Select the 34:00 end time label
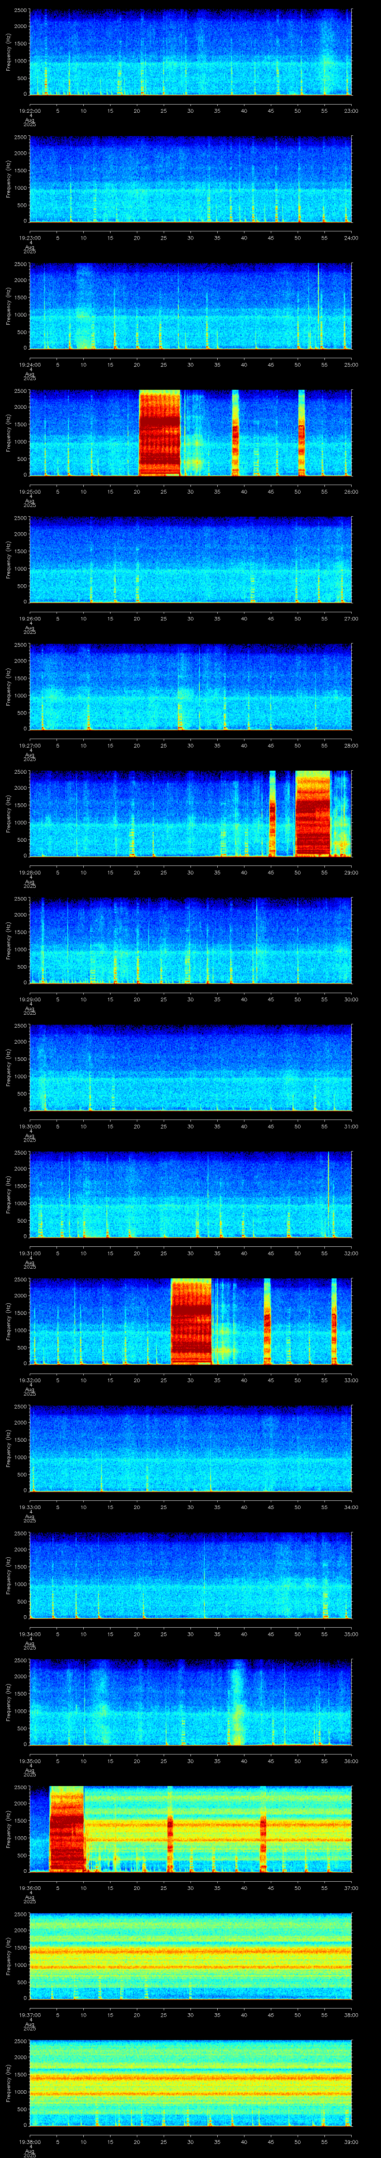381x2158 pixels. [x=351, y=1507]
